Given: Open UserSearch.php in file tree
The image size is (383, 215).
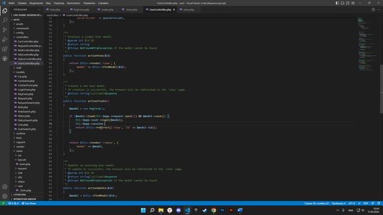Looking at the screenshot, I should point(26,129).
